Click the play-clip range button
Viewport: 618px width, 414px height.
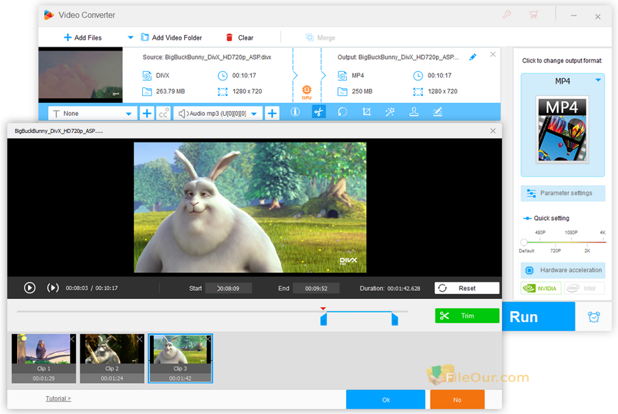(53, 288)
